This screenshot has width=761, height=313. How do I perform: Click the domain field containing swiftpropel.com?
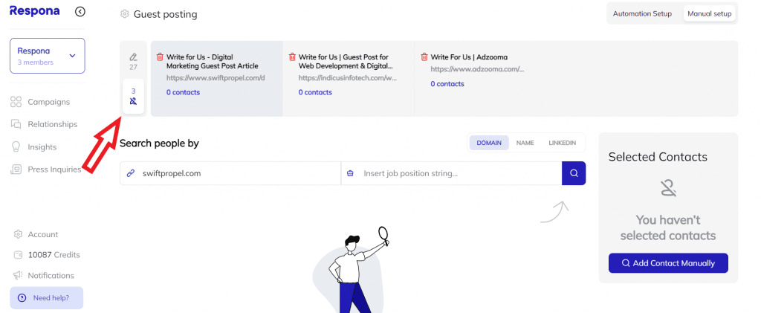230,173
